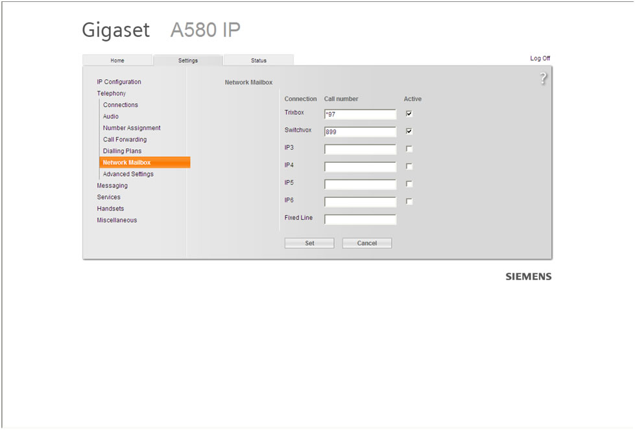Click the Trixbox connection label
Screen dimensions: 635x430
tap(294, 113)
